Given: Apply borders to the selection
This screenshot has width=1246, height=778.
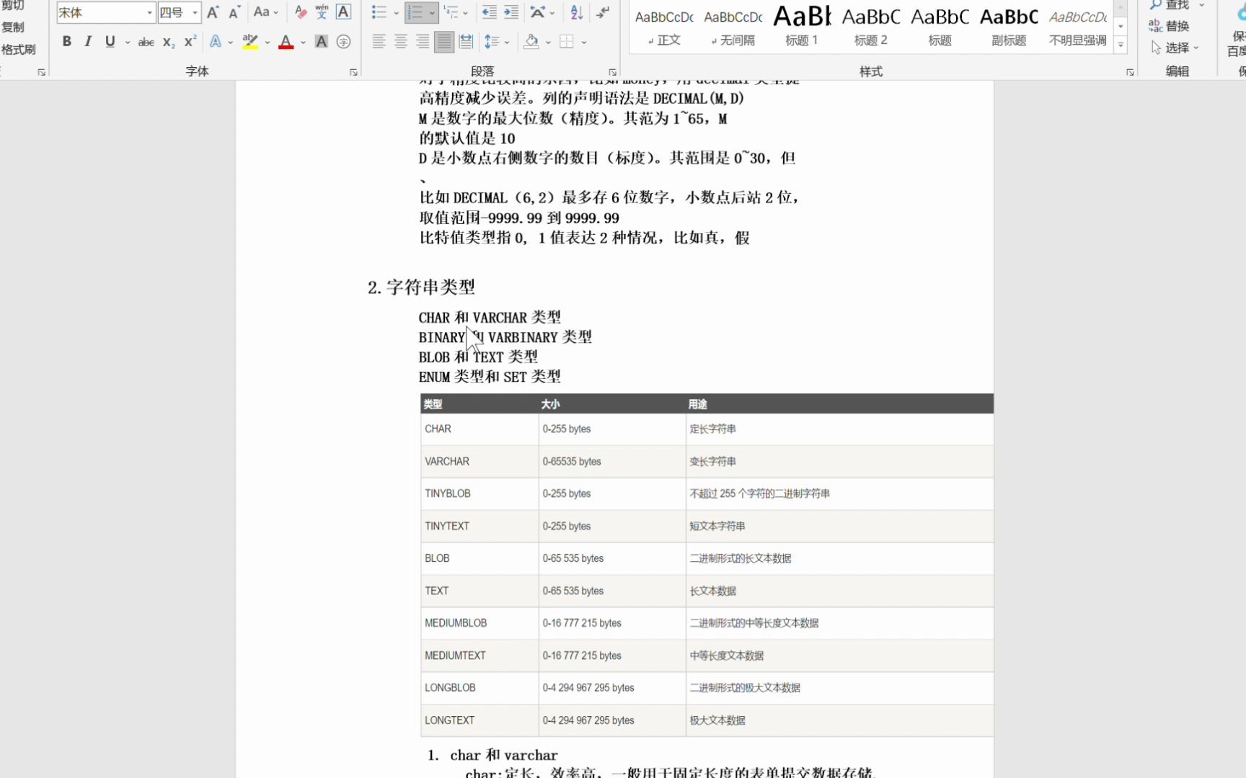Looking at the screenshot, I should tap(567, 42).
